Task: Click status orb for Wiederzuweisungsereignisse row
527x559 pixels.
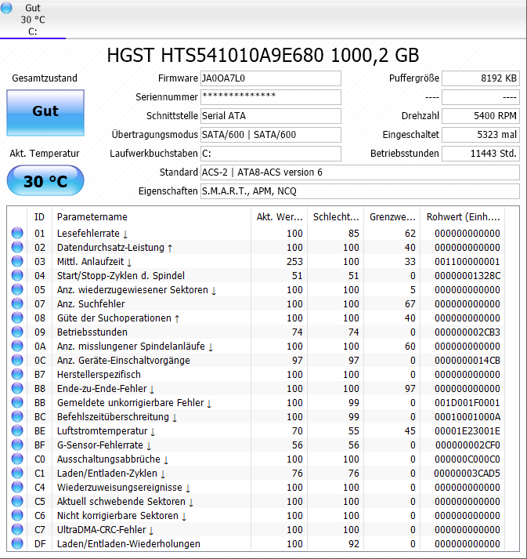Action: [17, 487]
